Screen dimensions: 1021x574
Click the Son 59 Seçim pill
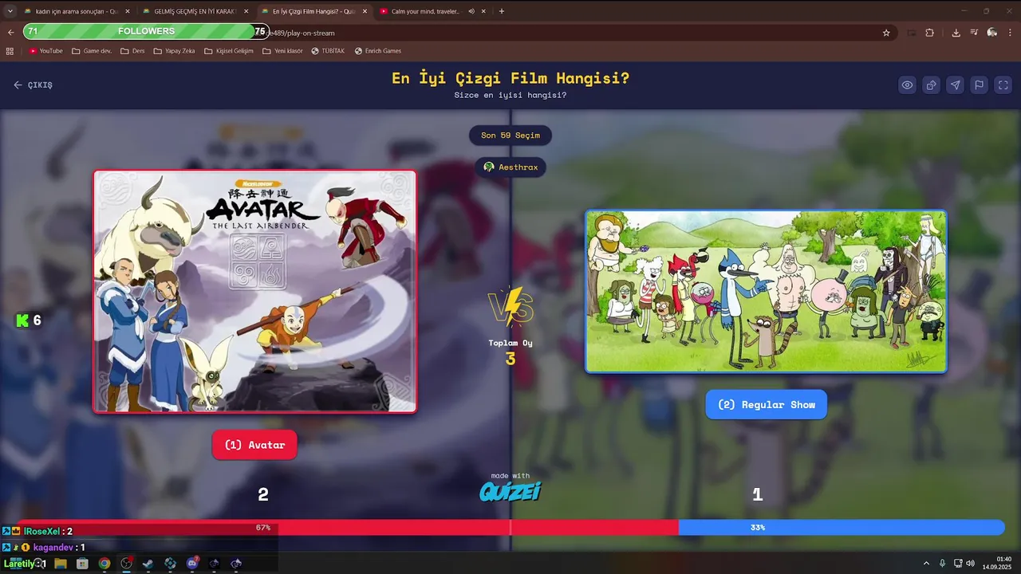510,136
